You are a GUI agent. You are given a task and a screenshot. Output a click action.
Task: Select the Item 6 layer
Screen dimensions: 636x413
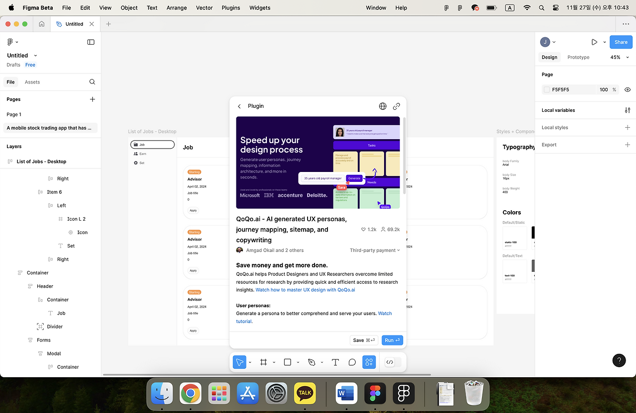pyautogui.click(x=54, y=192)
